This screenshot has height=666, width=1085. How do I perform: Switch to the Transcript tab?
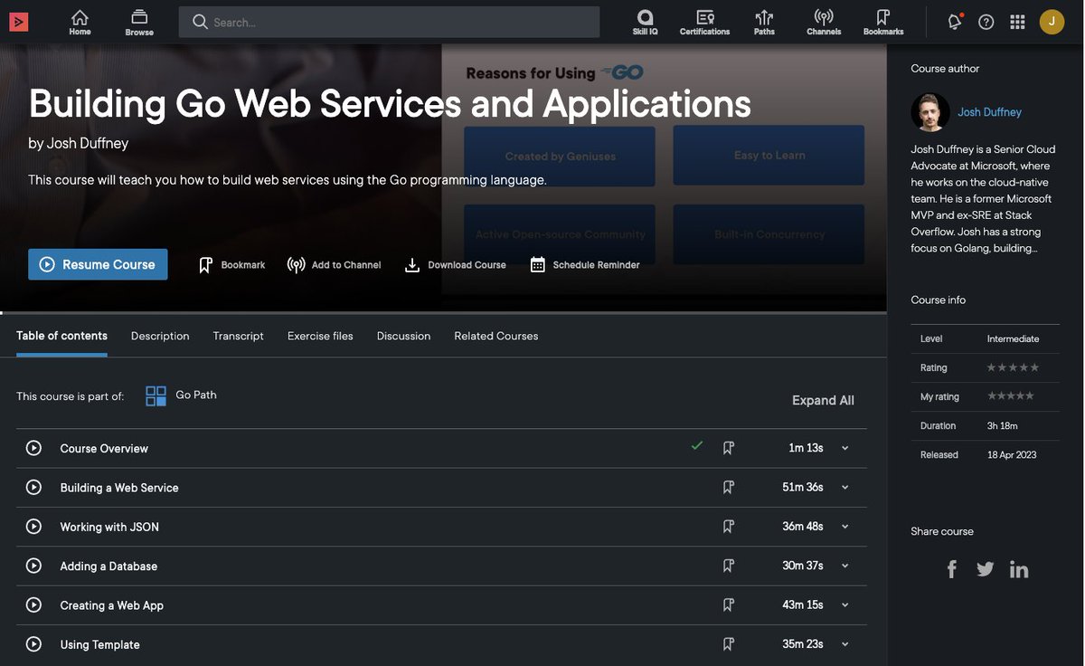[239, 336]
